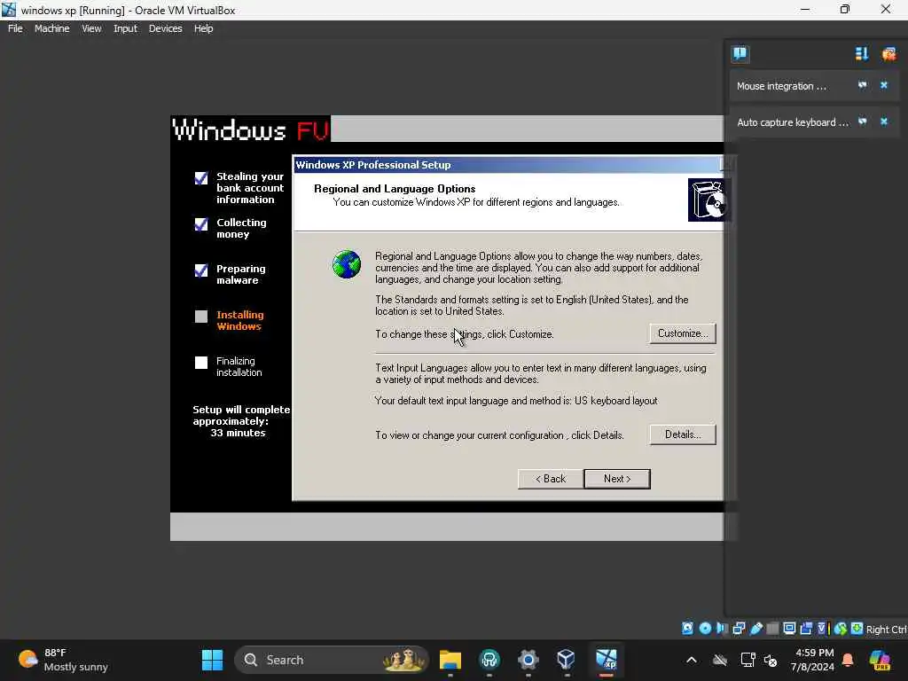
Task: Click the Windows XP Professional Setup title bar
Action: click(508, 165)
